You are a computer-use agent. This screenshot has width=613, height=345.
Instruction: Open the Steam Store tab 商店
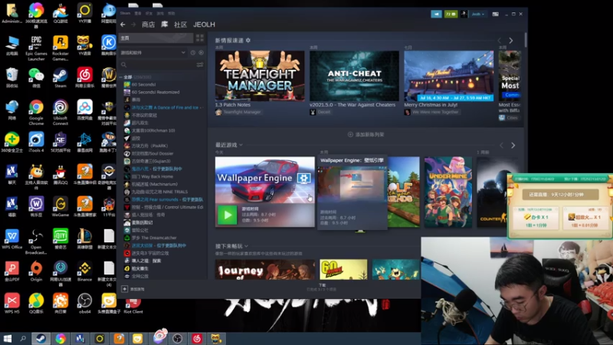click(148, 25)
